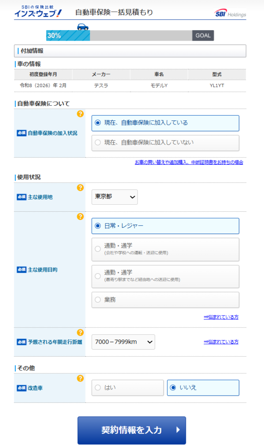The image size is (264, 447).
Task: Open help icon for 主な使用地
Action: click(x=80, y=188)
